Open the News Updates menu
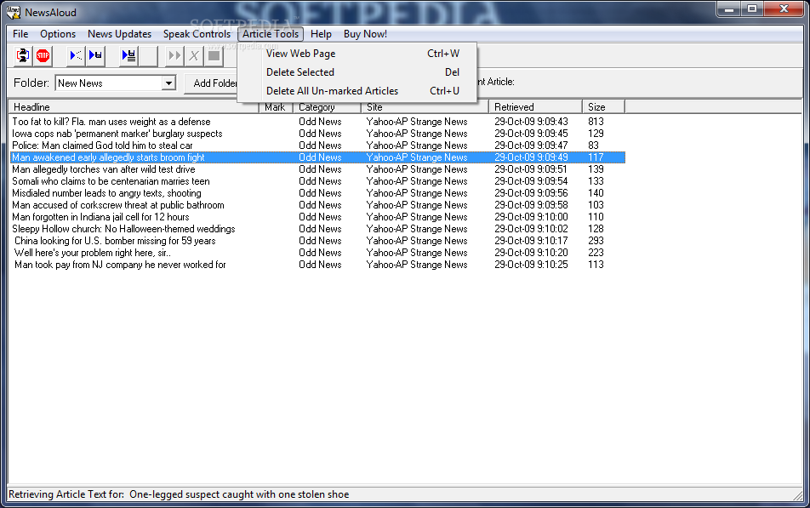The image size is (810, 508). point(119,33)
